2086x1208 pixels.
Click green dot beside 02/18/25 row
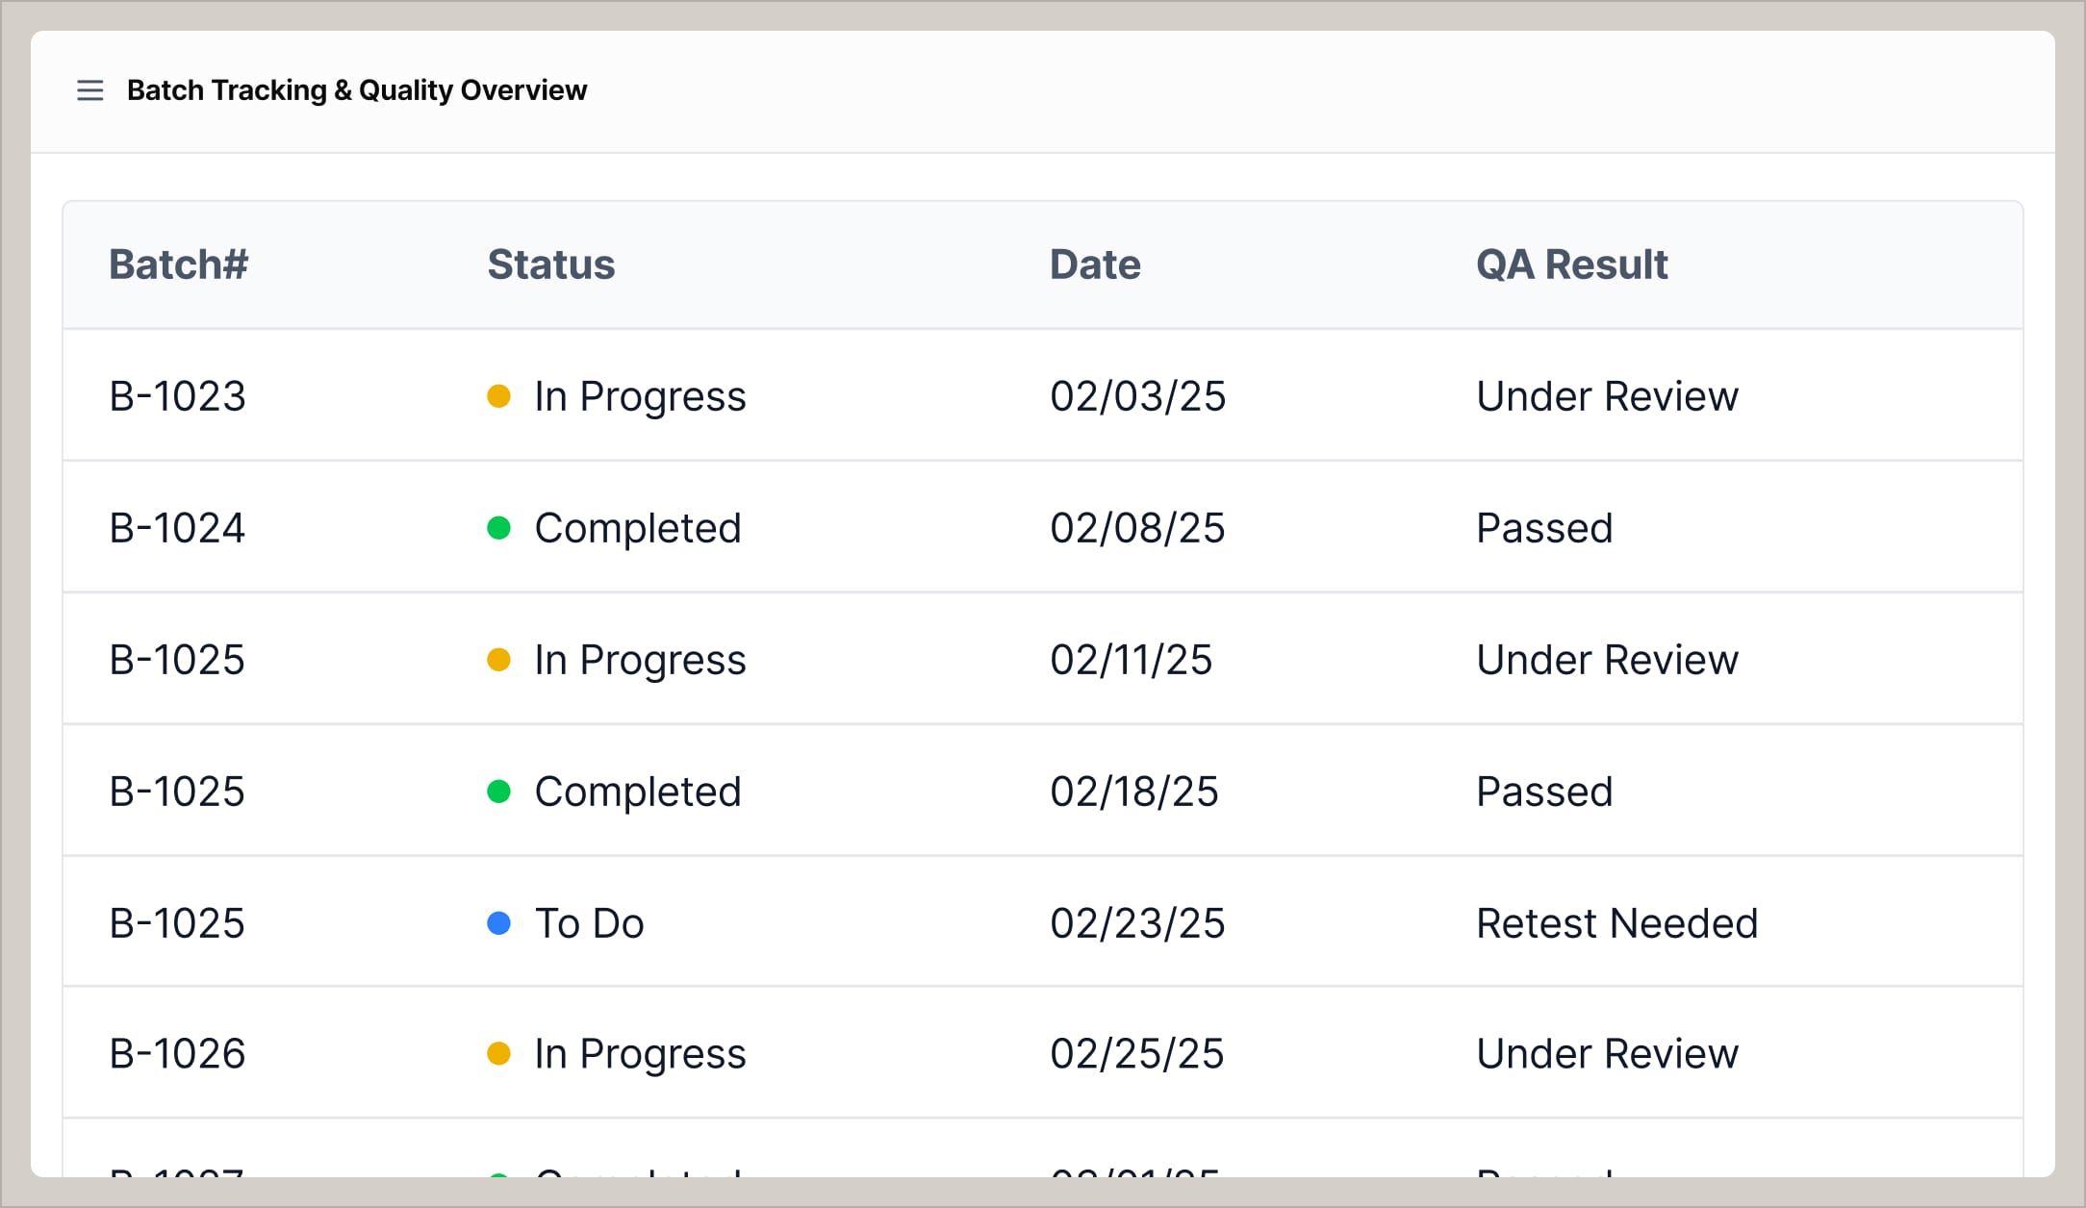pyautogui.click(x=498, y=792)
